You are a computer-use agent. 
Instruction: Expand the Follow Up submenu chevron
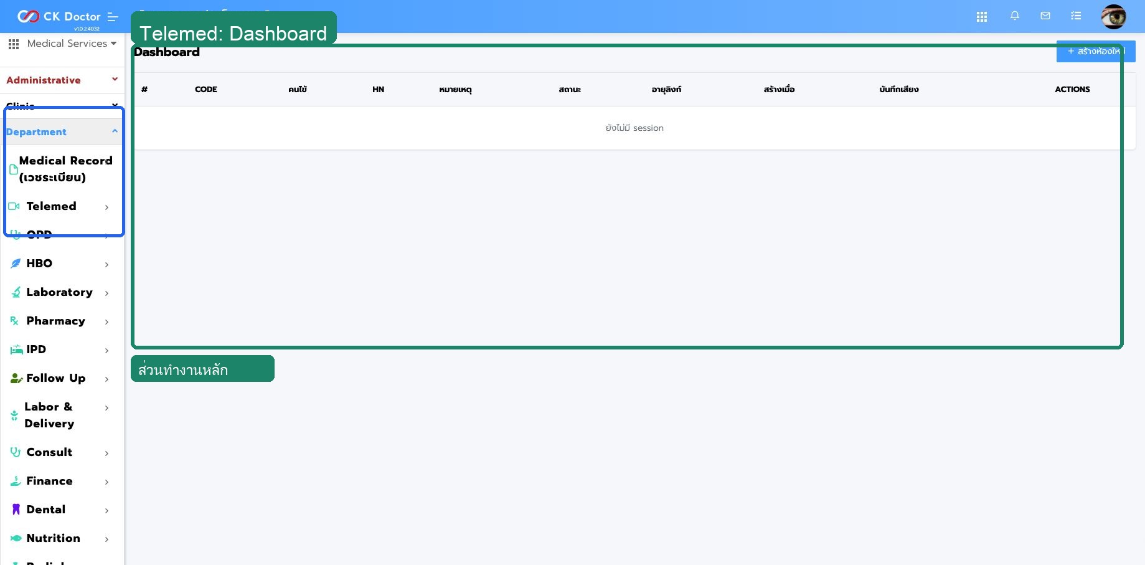[x=106, y=379]
